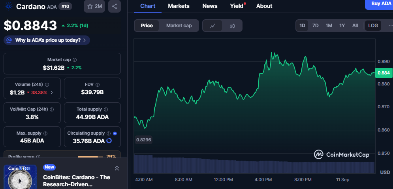
Task: Switch to candlestick chart icon
Action: tap(232, 26)
